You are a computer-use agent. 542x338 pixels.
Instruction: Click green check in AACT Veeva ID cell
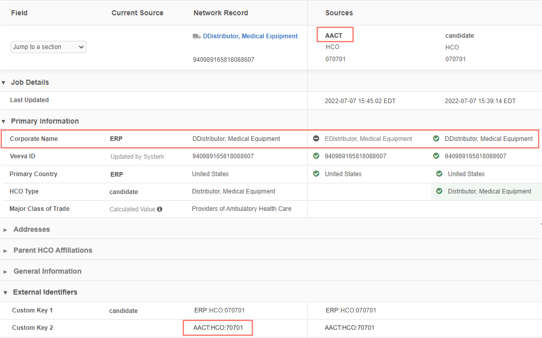click(x=317, y=156)
